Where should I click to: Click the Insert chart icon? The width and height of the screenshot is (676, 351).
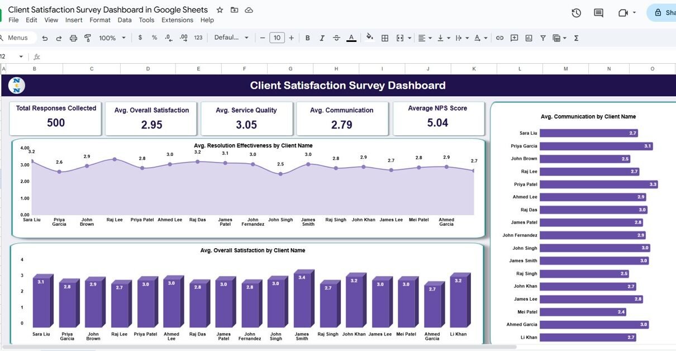(x=529, y=38)
